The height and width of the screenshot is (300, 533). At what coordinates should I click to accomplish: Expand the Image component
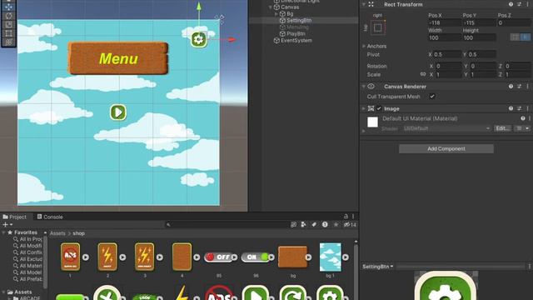(364, 108)
